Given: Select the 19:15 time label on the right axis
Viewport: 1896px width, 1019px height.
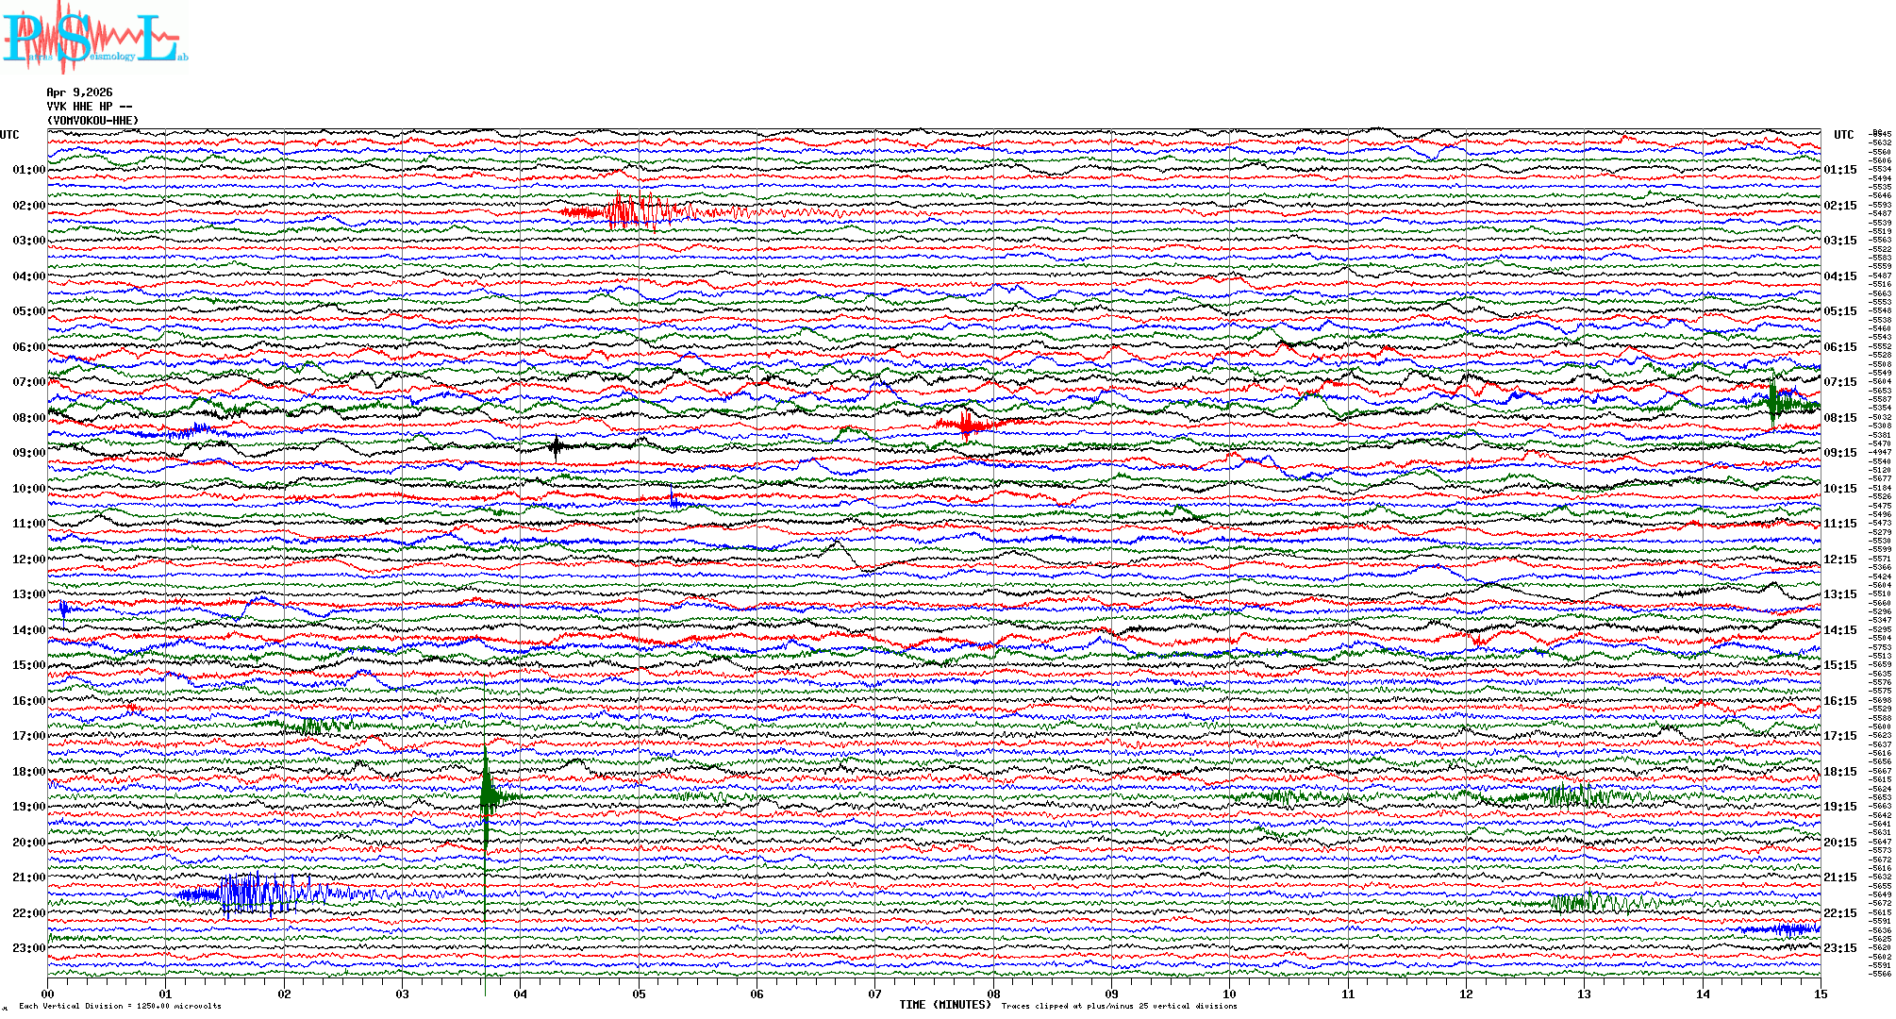Looking at the screenshot, I should (x=1839, y=807).
